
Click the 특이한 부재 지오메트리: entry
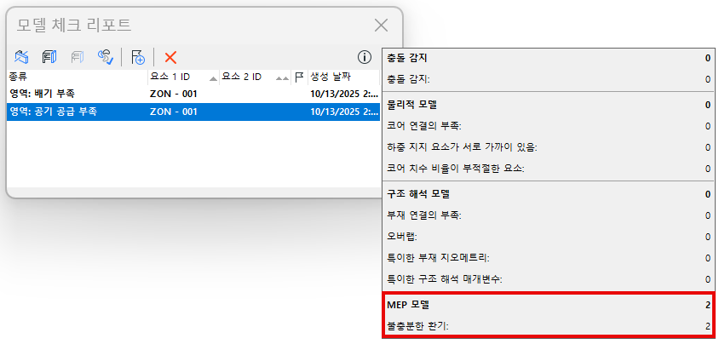[x=439, y=258]
